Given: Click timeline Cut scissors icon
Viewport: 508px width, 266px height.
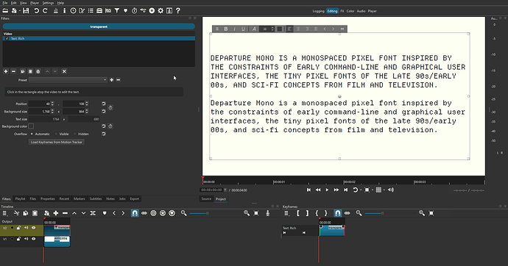Looking at the screenshot, I should (x=16, y=213).
